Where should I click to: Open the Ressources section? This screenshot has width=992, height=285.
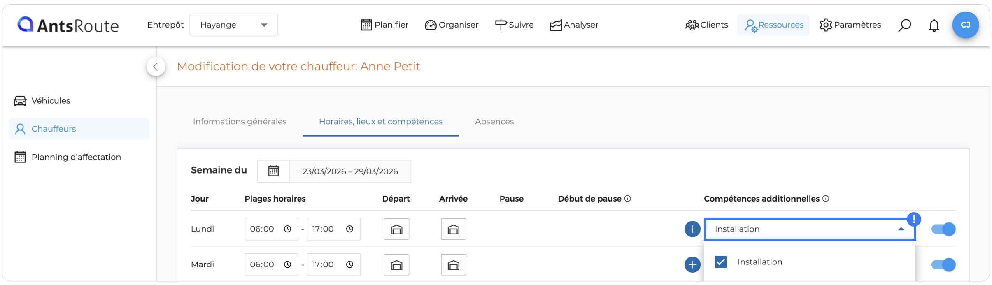773,25
